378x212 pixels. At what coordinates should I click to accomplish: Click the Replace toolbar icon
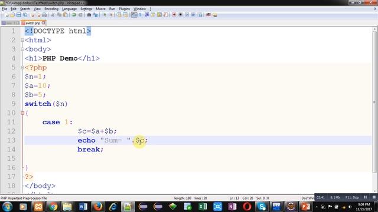click(96, 15)
